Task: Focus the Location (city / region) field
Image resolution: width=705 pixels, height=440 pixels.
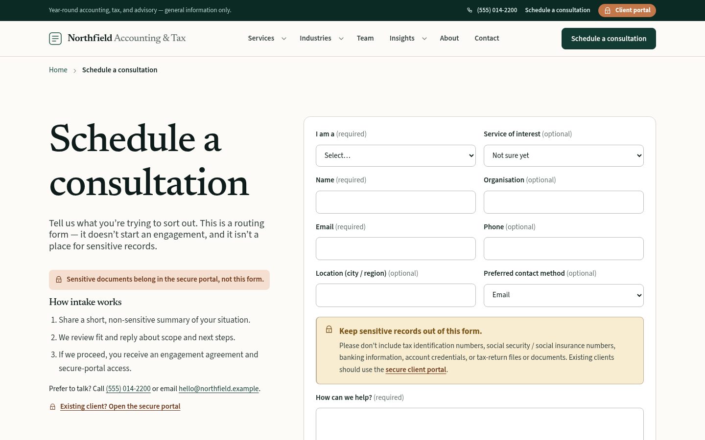Action: (x=396, y=295)
